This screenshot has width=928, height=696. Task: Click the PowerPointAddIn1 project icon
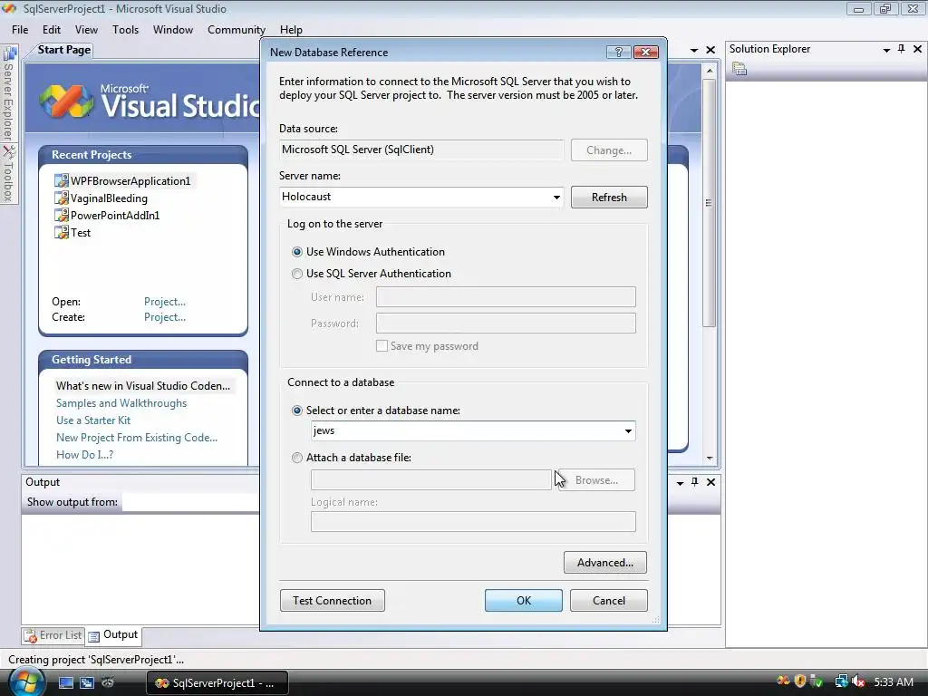tap(61, 215)
